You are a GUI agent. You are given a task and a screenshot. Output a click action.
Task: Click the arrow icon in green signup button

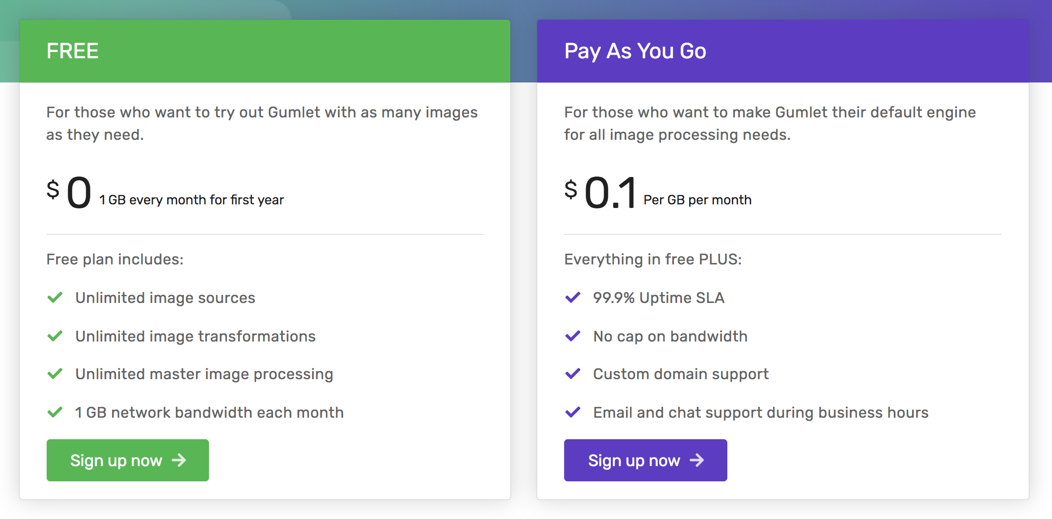click(x=179, y=460)
